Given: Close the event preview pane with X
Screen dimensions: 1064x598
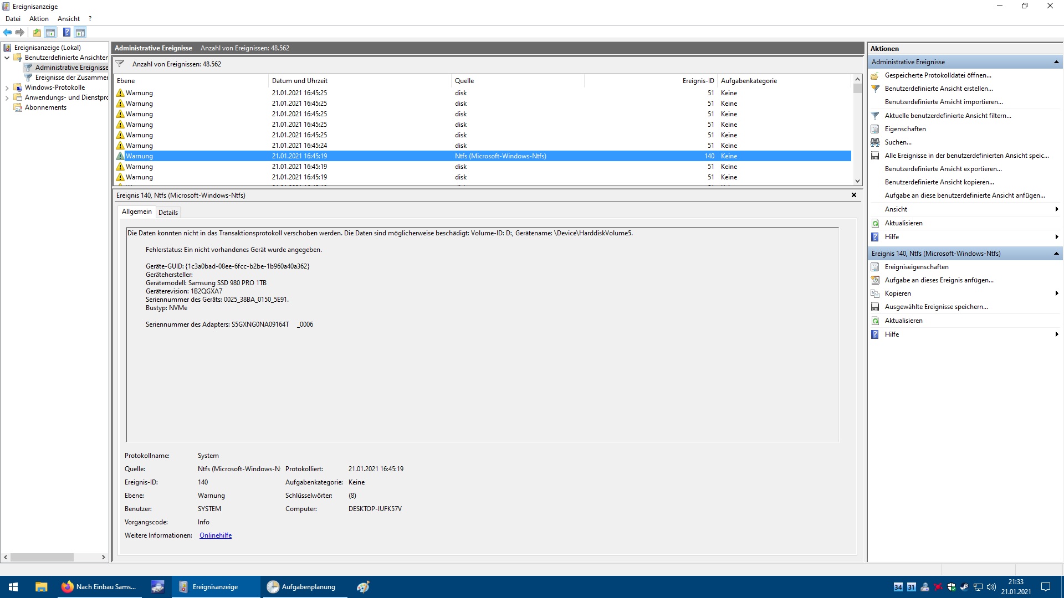Looking at the screenshot, I should coord(853,195).
